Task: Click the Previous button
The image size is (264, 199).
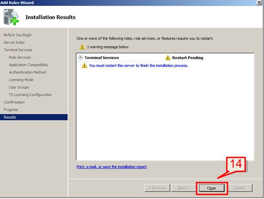Action: tap(157, 188)
